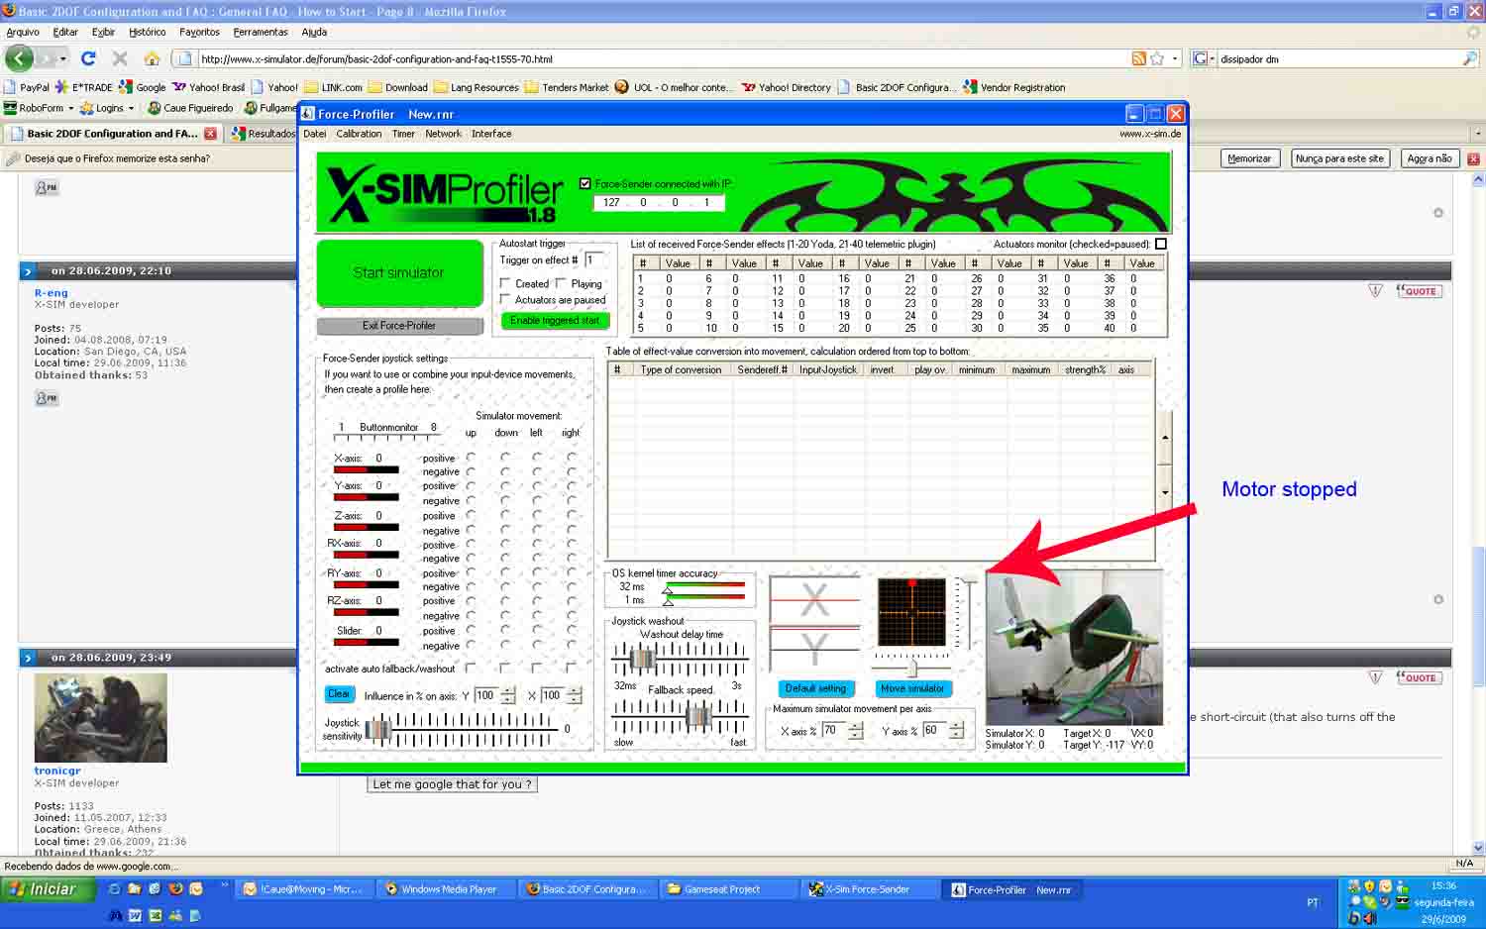Viewport: 1486px width, 929px height.
Task: Open the Network menu
Action: tap(443, 134)
